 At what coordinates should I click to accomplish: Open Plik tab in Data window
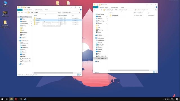coord(20,10)
